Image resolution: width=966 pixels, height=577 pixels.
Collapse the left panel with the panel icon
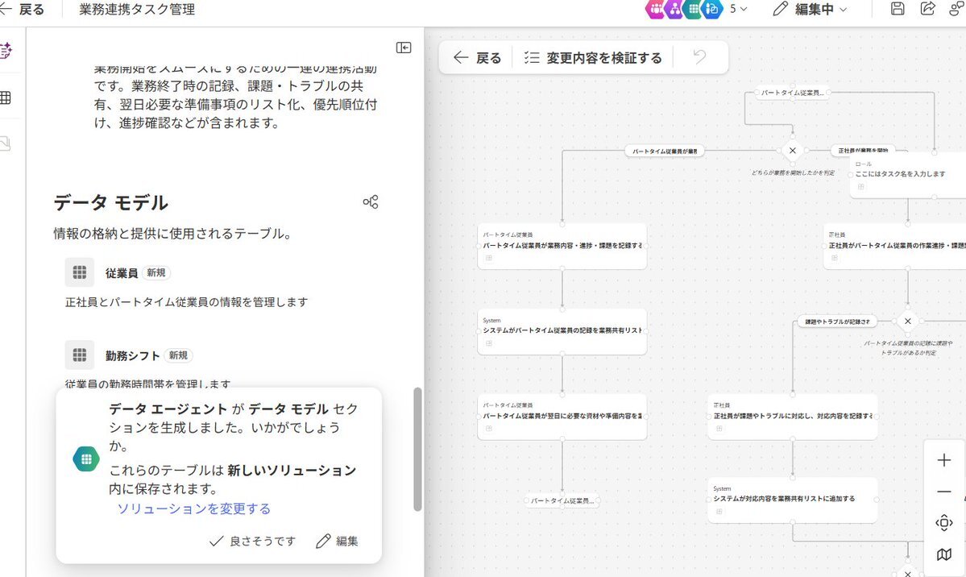pyautogui.click(x=404, y=48)
